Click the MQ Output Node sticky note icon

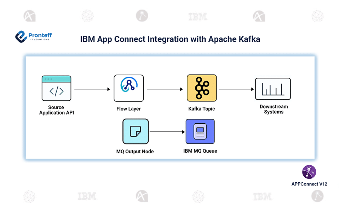pyautogui.click(x=135, y=131)
